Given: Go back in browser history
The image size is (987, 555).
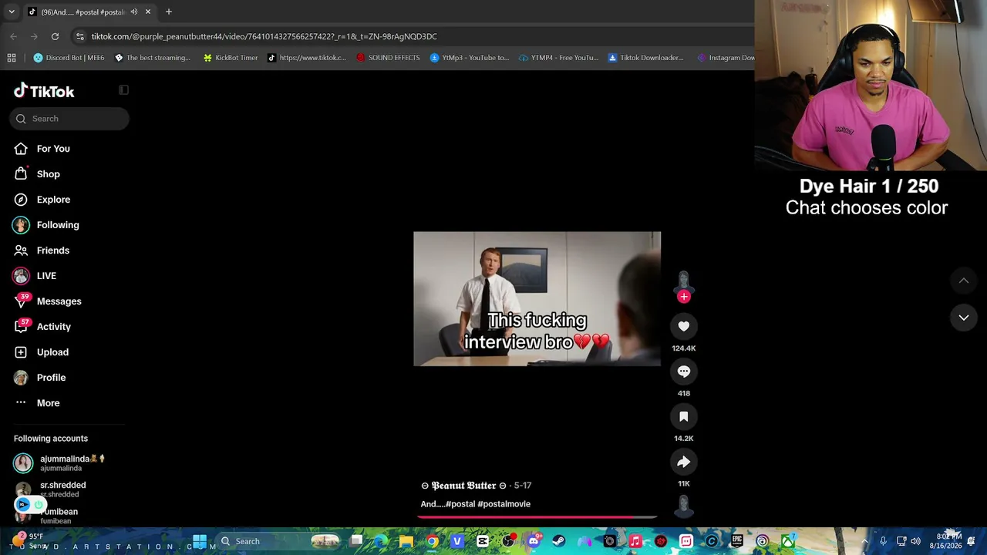Looking at the screenshot, I should (13, 36).
